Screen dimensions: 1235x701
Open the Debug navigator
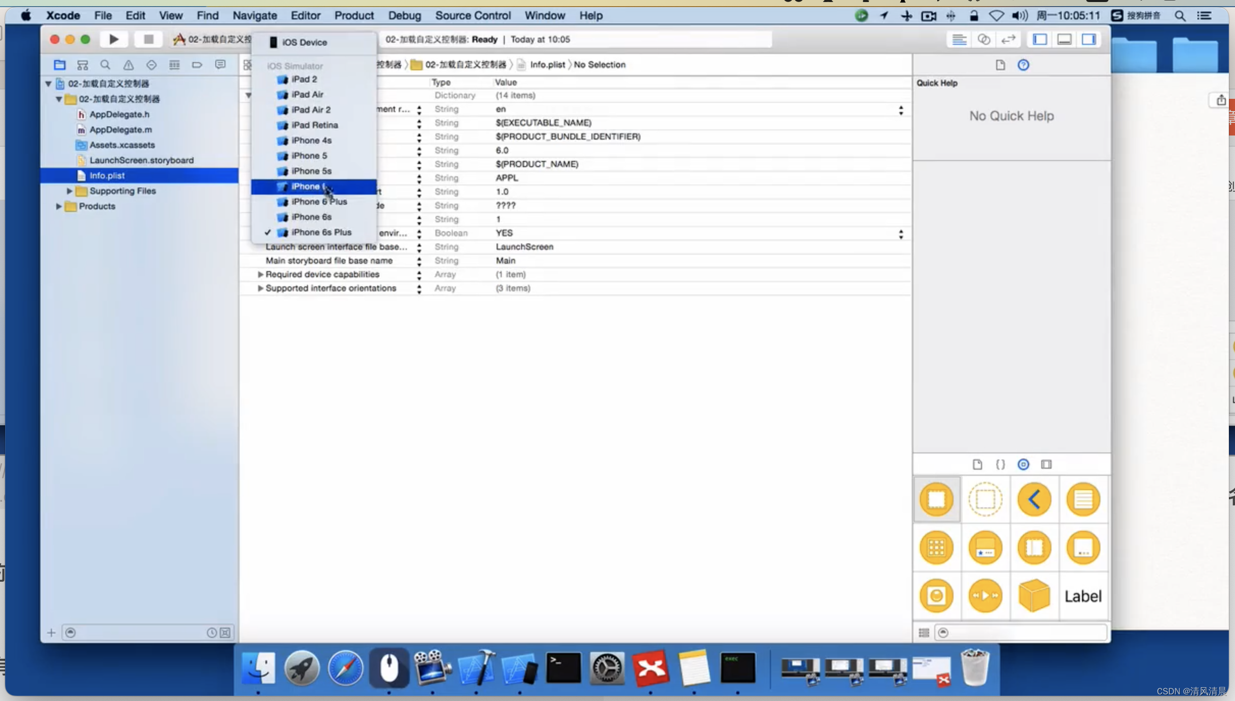[x=174, y=65]
